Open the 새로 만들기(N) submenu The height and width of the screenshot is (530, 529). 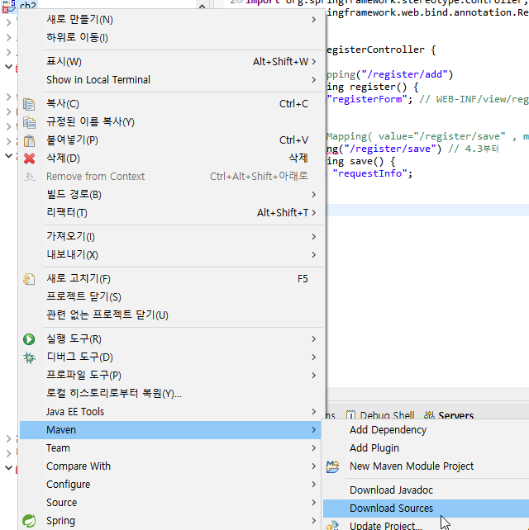(x=170, y=20)
